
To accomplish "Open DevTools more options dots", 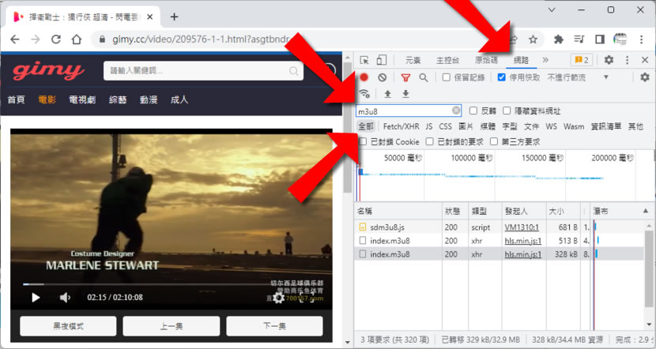I will (627, 60).
